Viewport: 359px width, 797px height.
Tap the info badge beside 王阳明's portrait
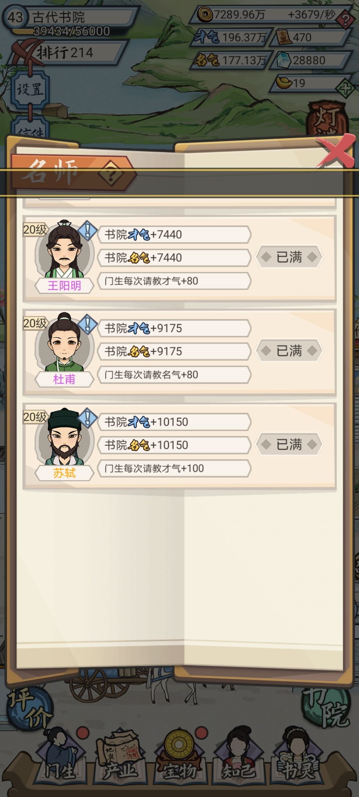click(x=87, y=230)
